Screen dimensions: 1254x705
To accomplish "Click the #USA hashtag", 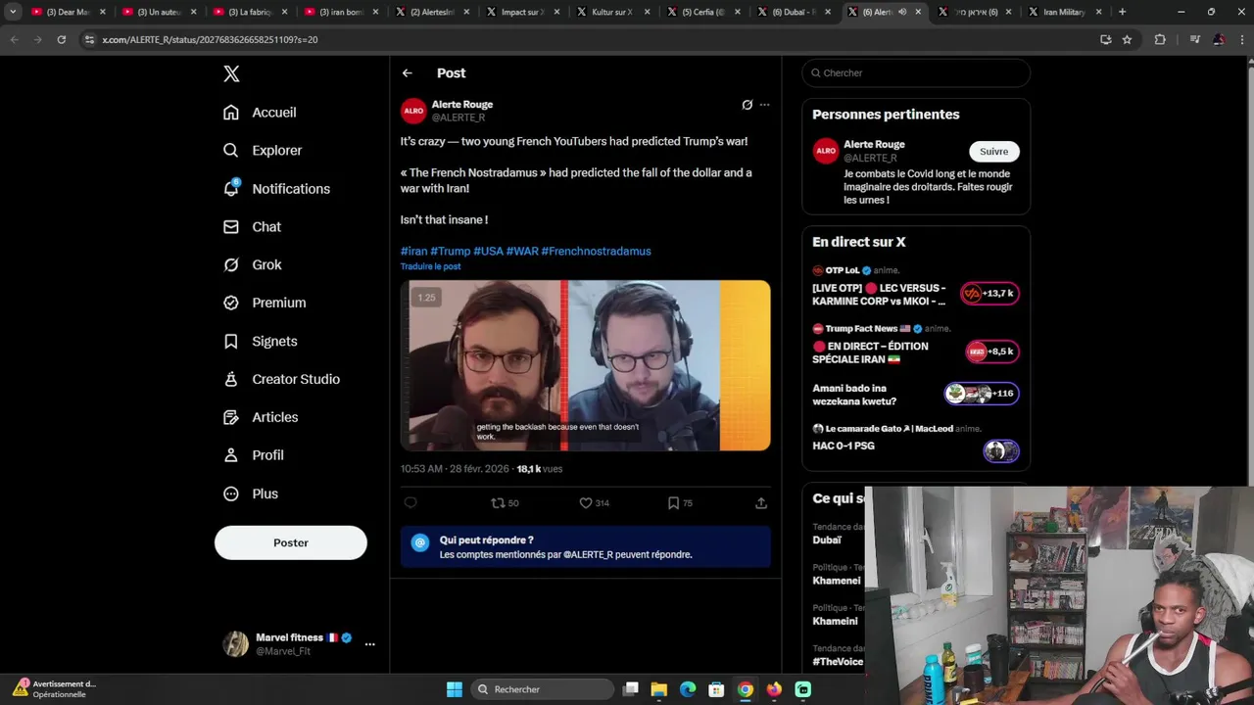I will click(488, 252).
